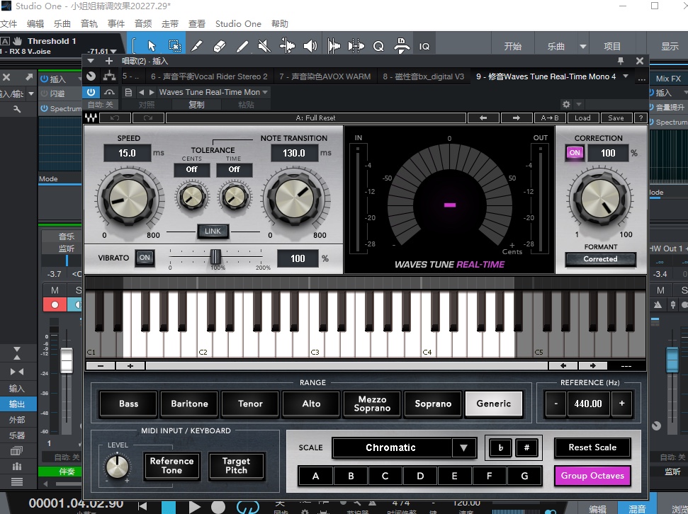
Task: Click the Save preset button
Action: pos(616,118)
